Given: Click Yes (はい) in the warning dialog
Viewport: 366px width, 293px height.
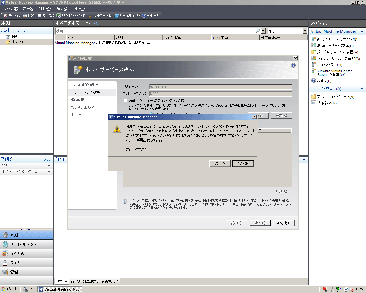Looking at the screenshot, I should (x=220, y=163).
